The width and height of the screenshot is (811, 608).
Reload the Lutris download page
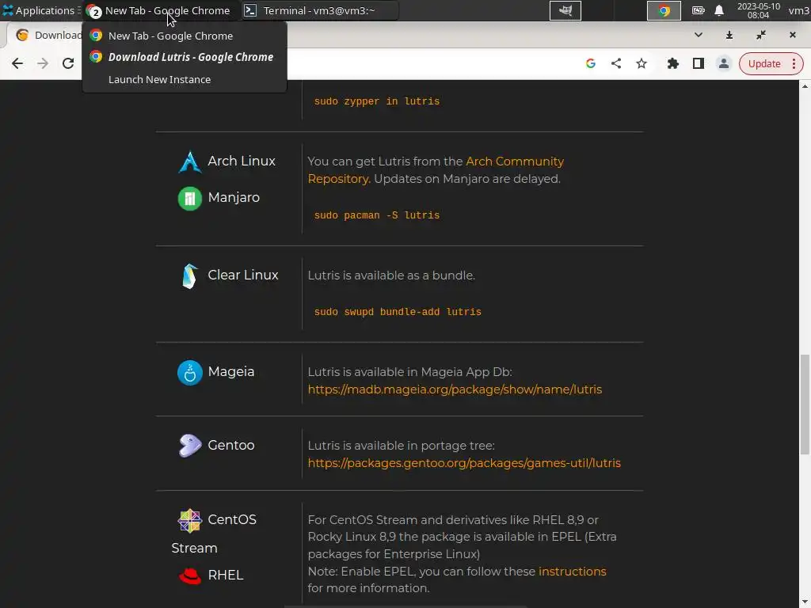pyautogui.click(x=68, y=63)
